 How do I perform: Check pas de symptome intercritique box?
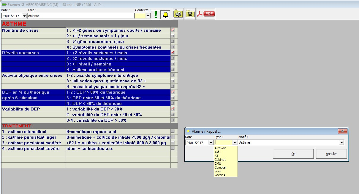tap(173, 75)
